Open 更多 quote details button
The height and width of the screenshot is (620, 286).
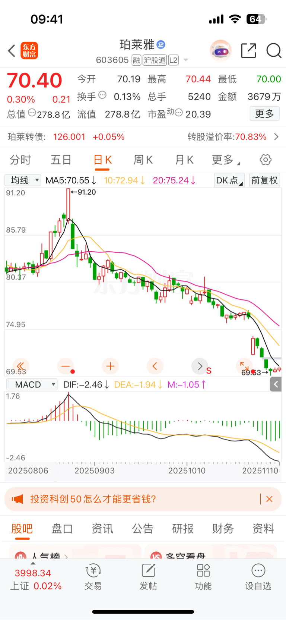pyautogui.click(x=264, y=114)
